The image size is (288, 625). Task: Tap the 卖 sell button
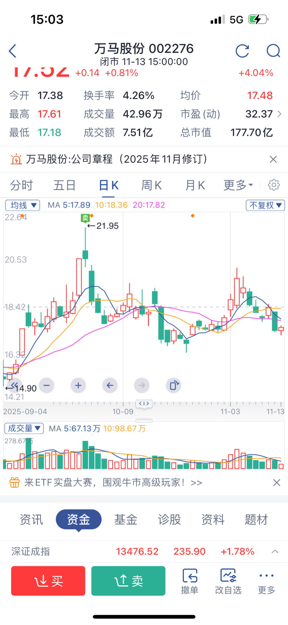(128, 581)
